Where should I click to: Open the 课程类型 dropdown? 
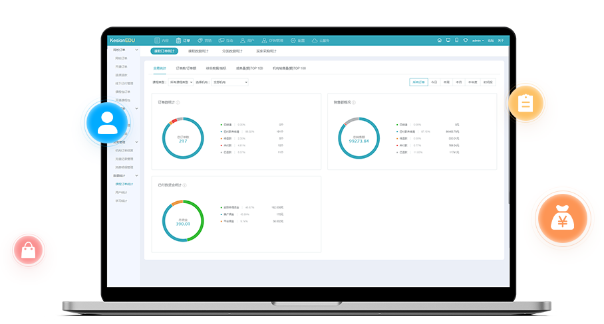[182, 82]
